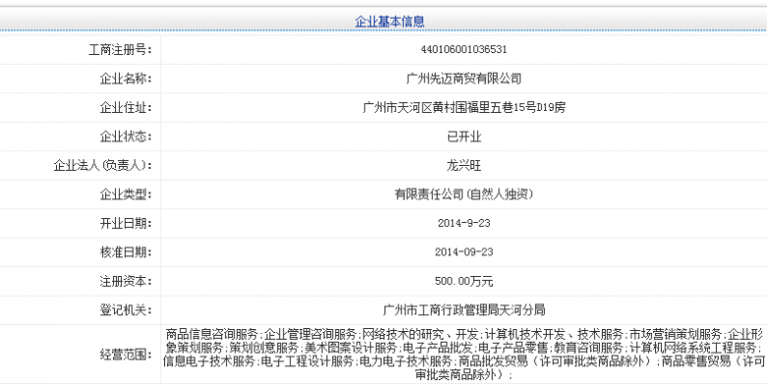The image size is (767, 385).
Task: Click the 登记机关 label
Action: (x=126, y=310)
